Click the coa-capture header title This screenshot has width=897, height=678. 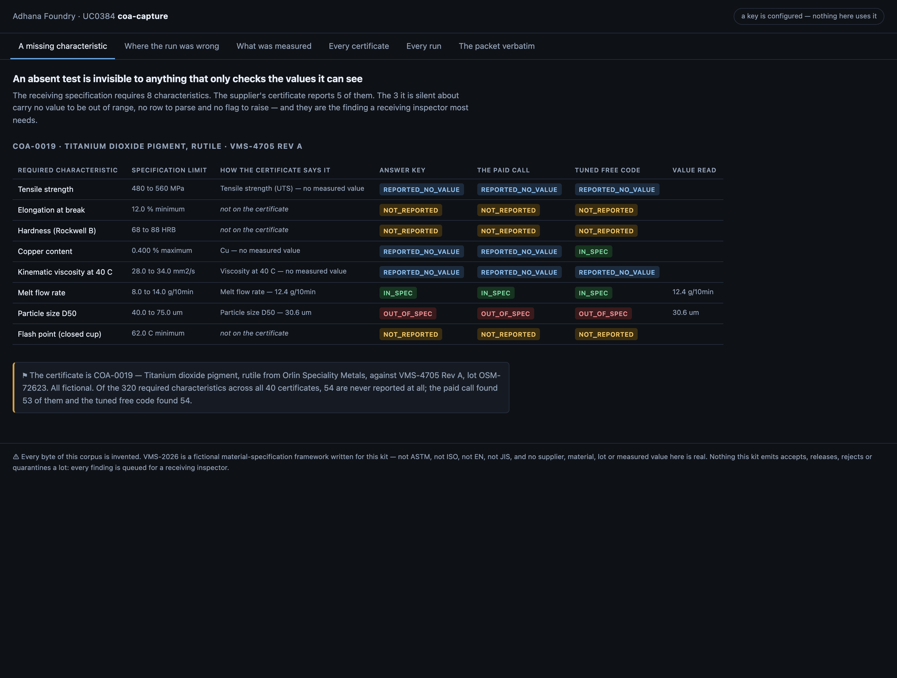coord(142,16)
